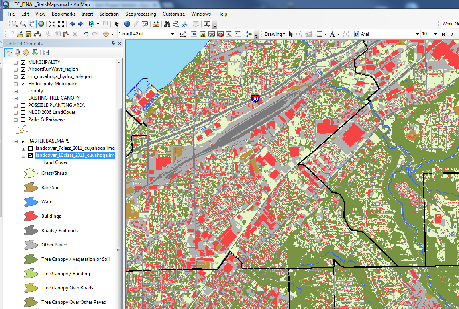Open the Bookmarks menu
Viewport: 459px width, 309px height.
[x=63, y=14]
